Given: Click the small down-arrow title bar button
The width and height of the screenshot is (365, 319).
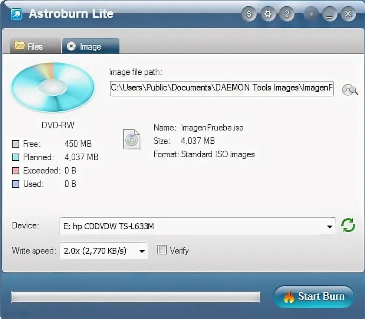Looking at the screenshot, I should [x=311, y=14].
